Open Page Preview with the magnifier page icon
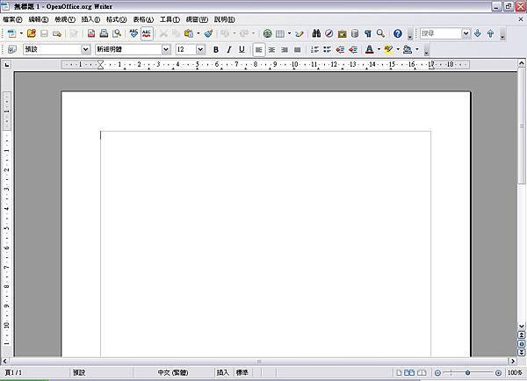 click(x=117, y=33)
